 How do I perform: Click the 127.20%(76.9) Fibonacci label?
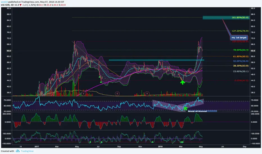click(240, 31)
